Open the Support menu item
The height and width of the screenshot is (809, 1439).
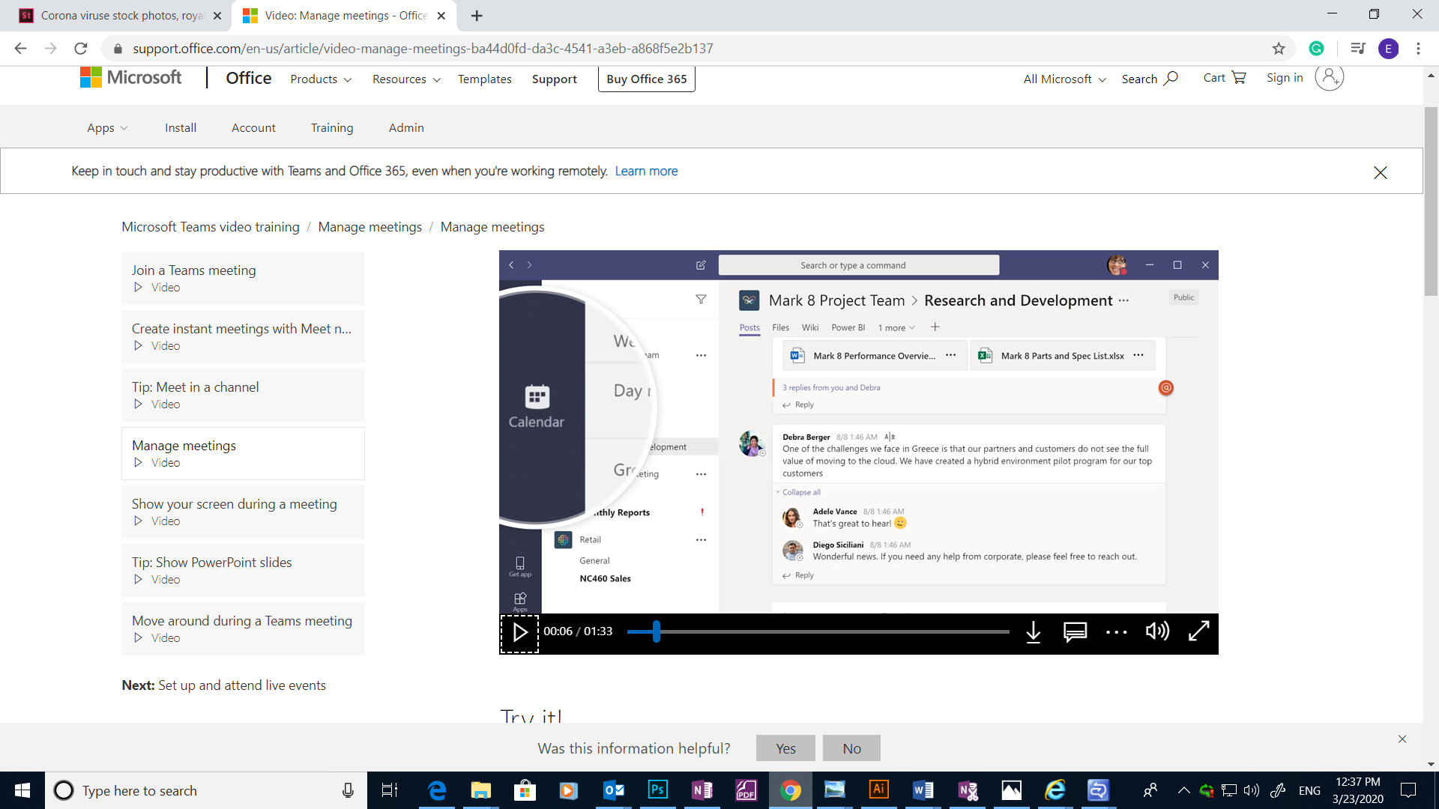(554, 79)
